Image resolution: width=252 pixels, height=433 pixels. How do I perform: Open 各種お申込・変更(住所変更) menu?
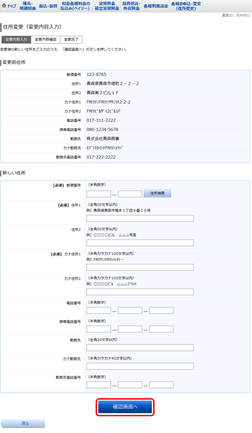(186, 6)
